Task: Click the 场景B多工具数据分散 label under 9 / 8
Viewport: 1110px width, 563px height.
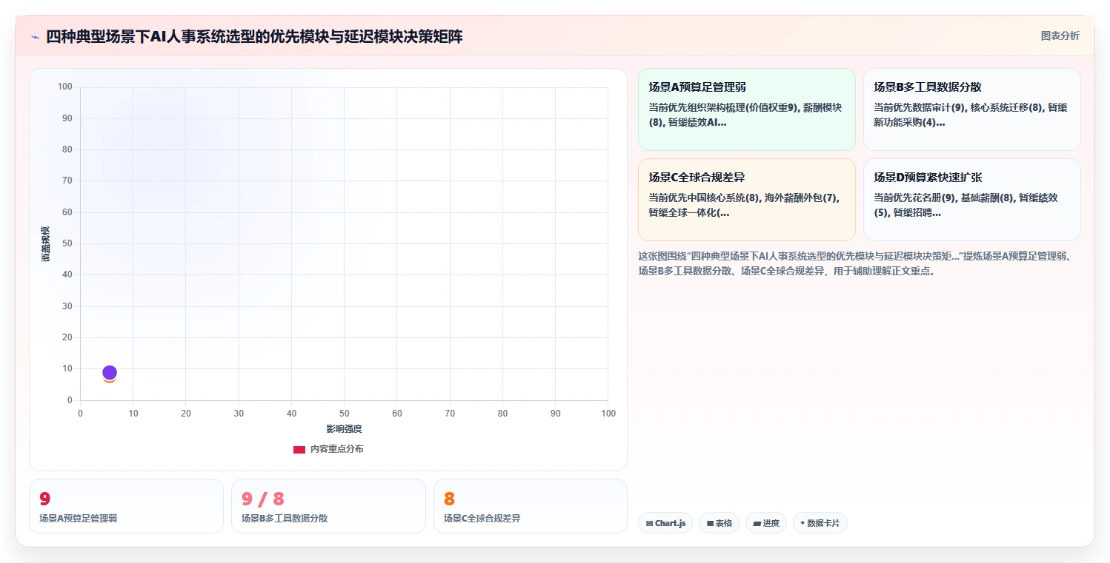Action: (x=285, y=519)
